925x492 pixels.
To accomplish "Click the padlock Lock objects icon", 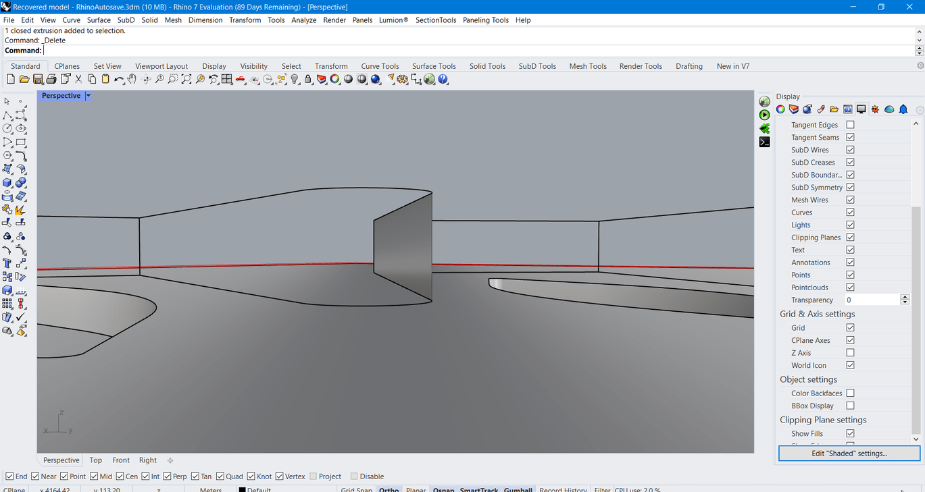I will [x=308, y=79].
